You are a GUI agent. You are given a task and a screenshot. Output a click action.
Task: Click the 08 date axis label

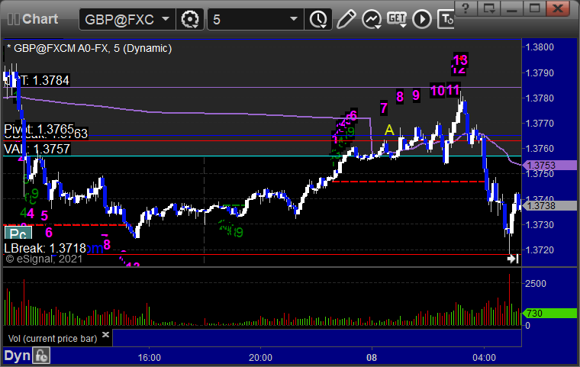click(x=372, y=358)
